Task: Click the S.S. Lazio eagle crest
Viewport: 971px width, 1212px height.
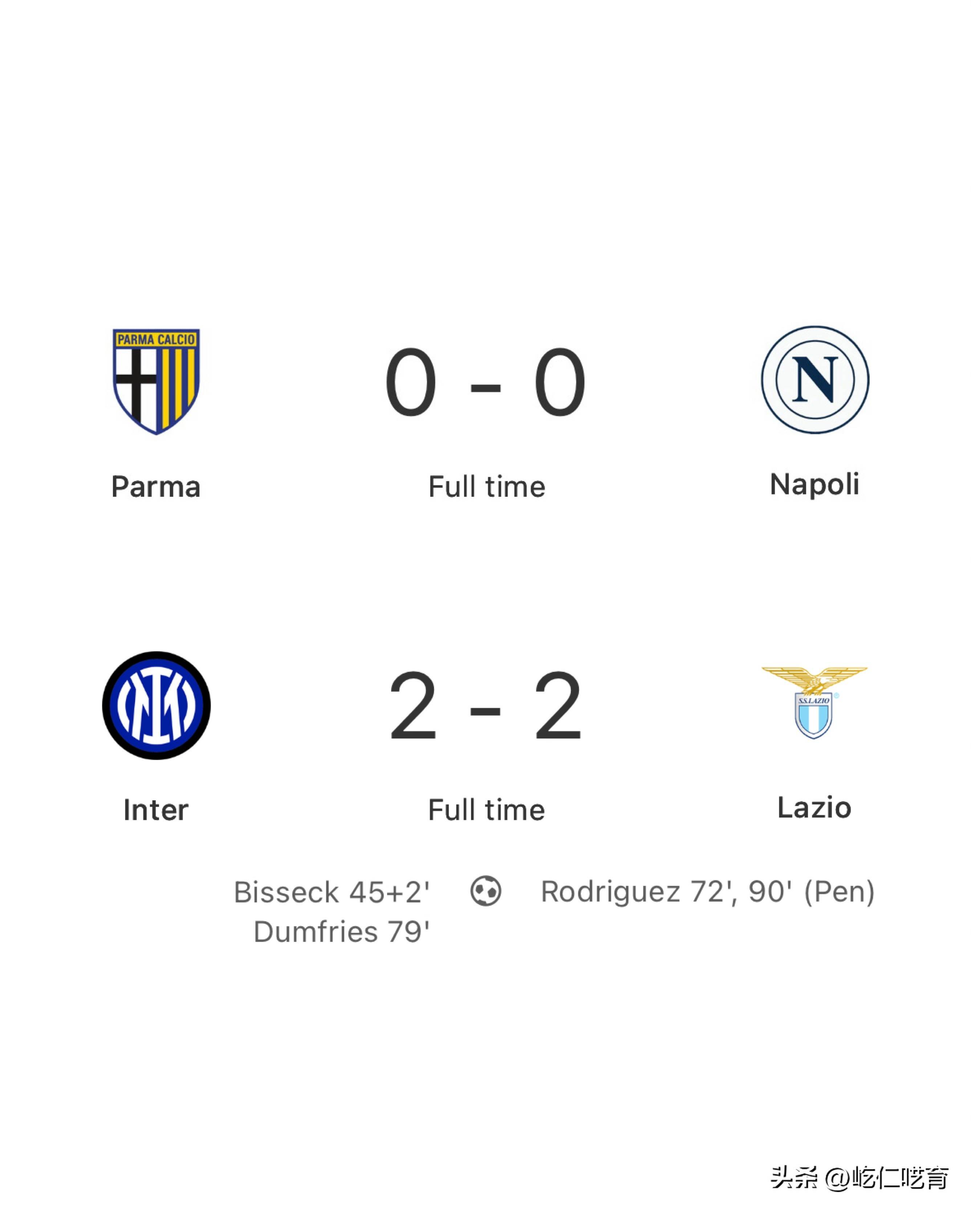Action: click(x=814, y=703)
